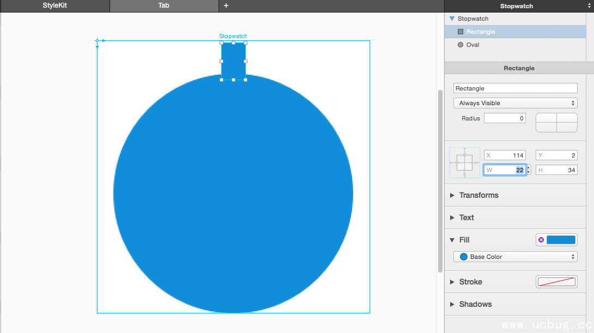Click the rectangle's bottom middle resize handle
The width and height of the screenshot is (594, 333).
pos(233,80)
